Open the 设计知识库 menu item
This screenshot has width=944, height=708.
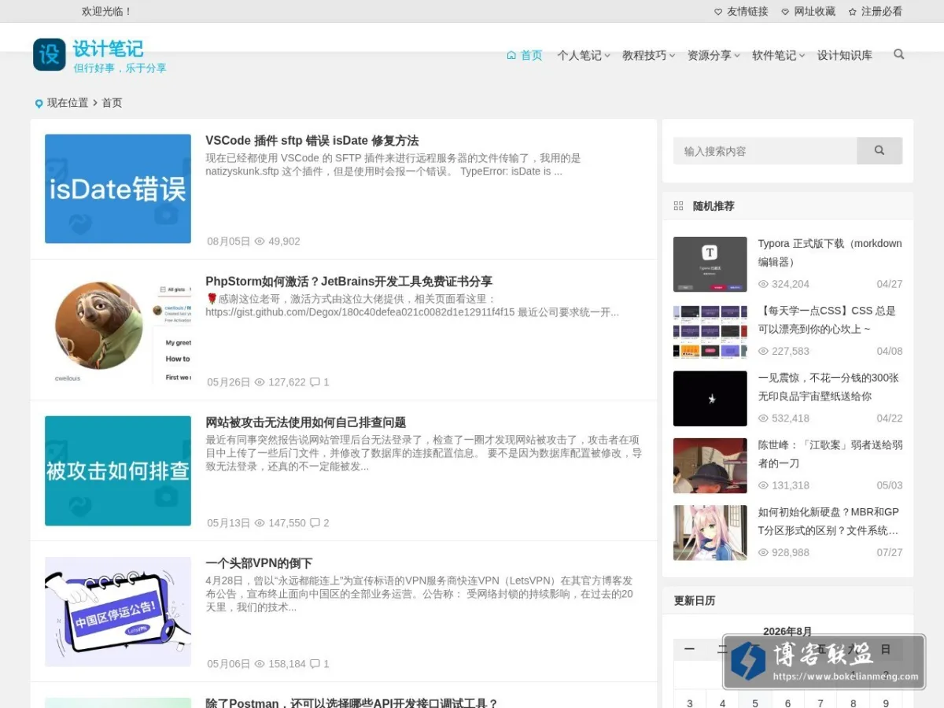coord(844,55)
